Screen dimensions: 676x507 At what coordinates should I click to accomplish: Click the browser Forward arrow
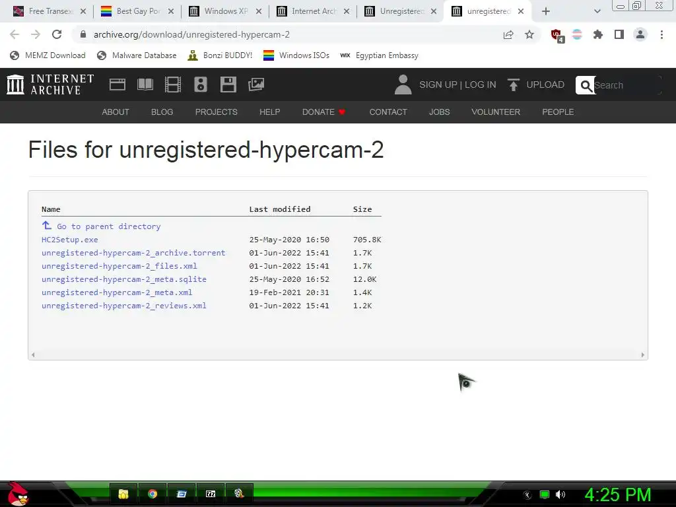click(36, 34)
